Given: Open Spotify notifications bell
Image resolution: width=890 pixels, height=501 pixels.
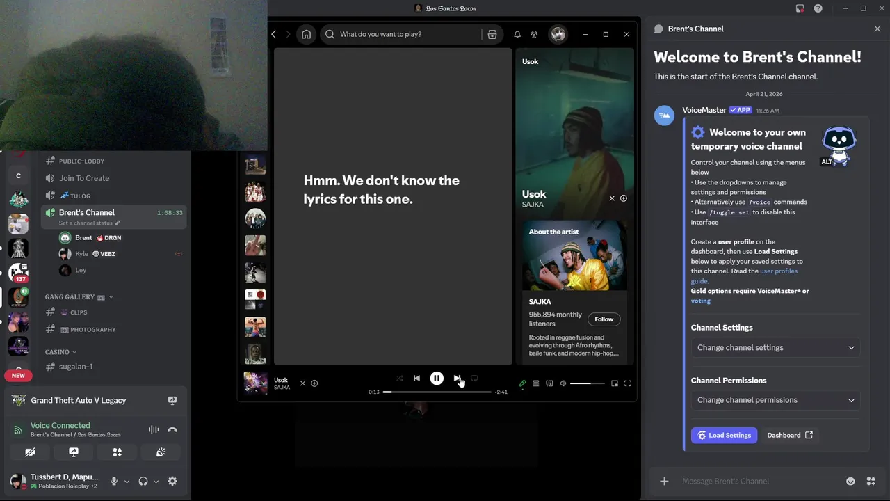Looking at the screenshot, I should [517, 34].
